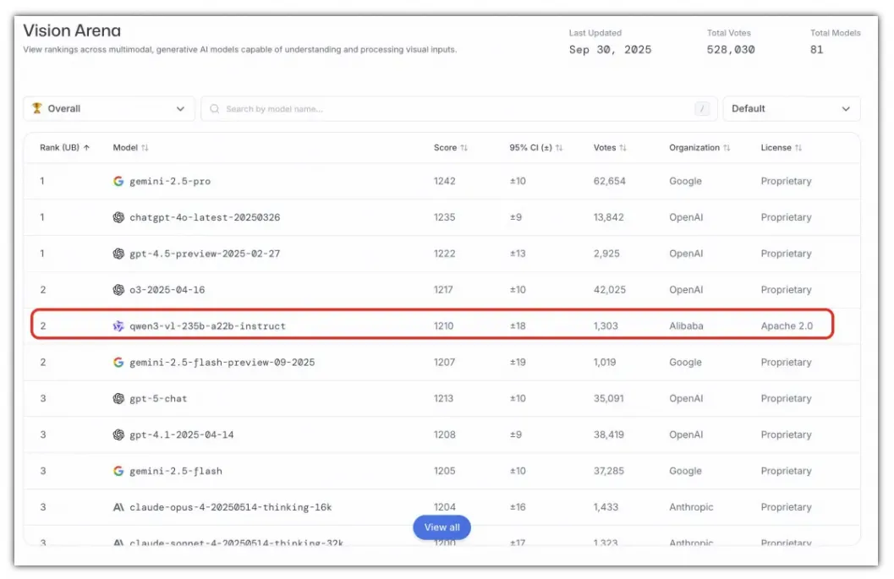Click score 1210 in the qwen3-vl row

tap(443, 326)
